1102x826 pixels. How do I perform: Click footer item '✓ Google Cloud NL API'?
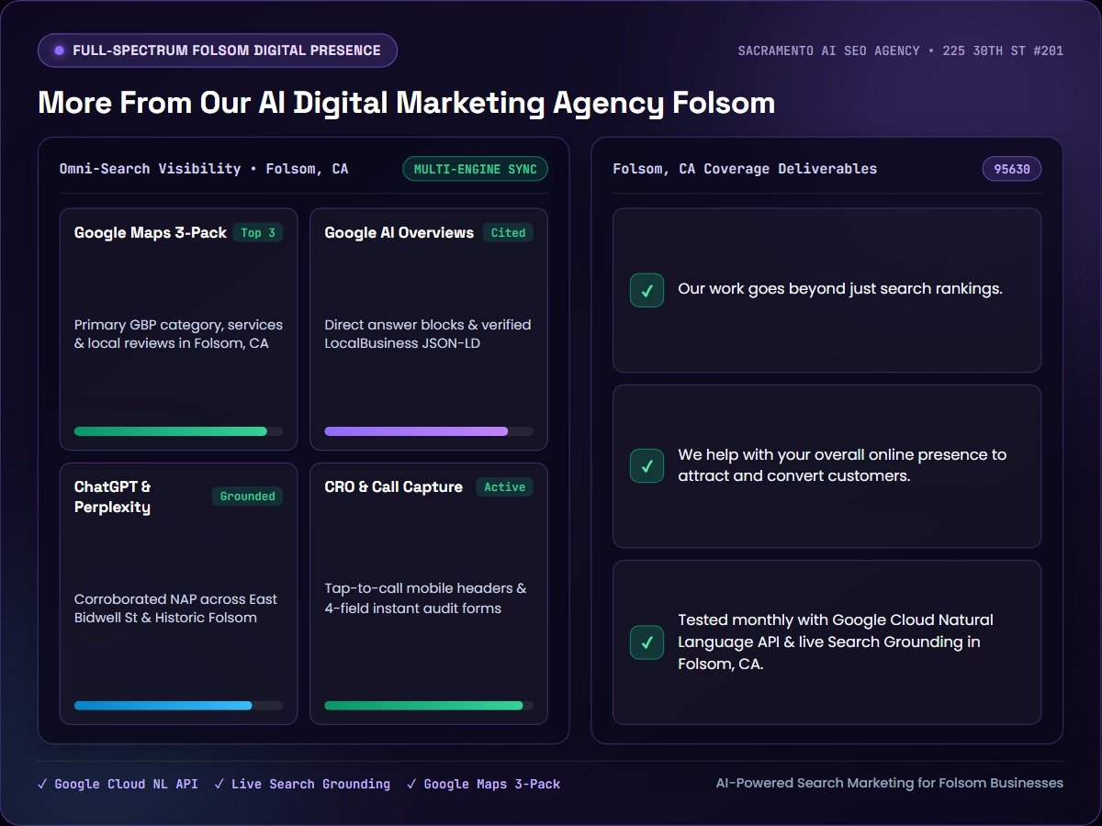(118, 784)
